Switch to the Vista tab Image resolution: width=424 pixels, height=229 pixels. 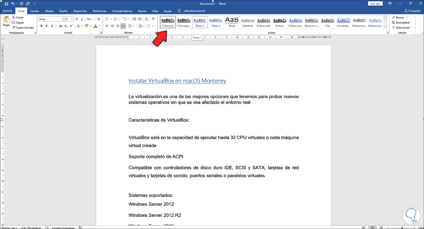tap(155, 11)
